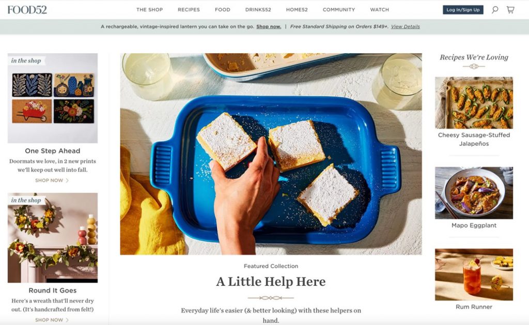Go to the Watch section

[380, 10]
